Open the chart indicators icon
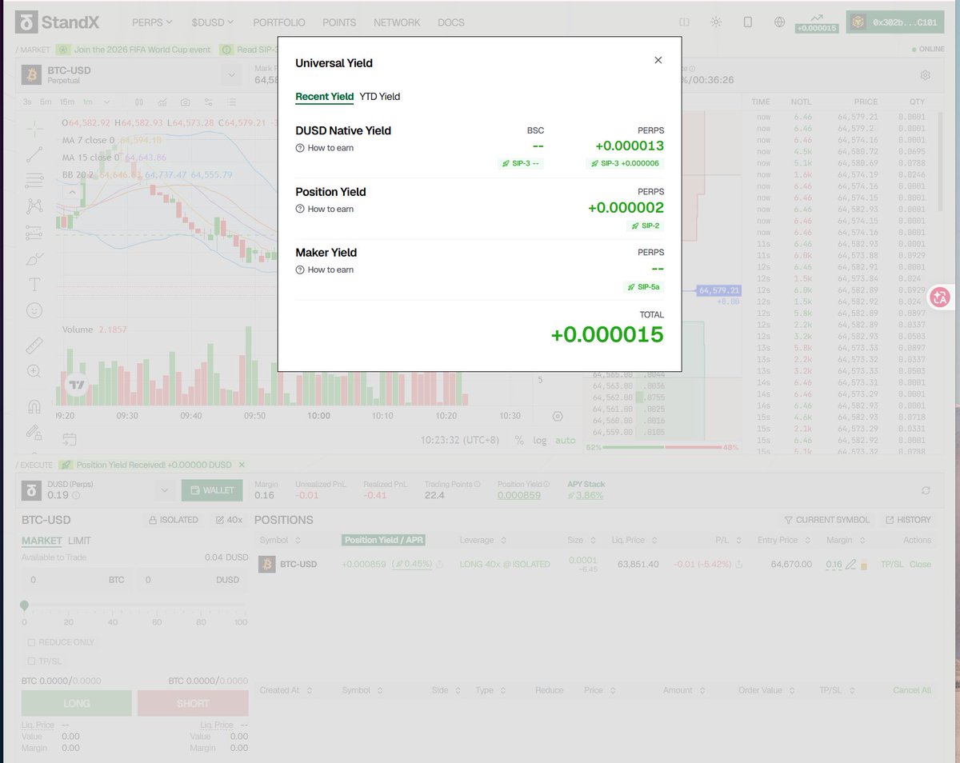The image size is (960, 763). (162, 102)
